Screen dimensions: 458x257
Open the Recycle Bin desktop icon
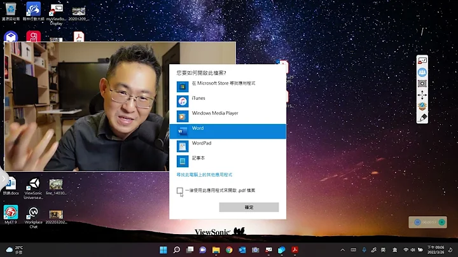11,11
